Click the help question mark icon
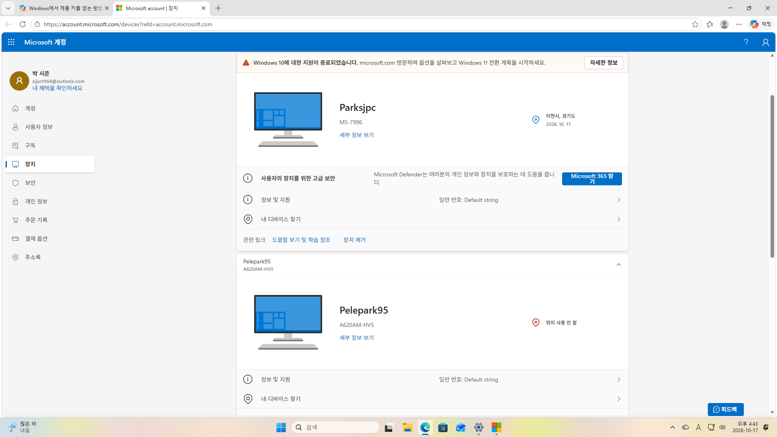The image size is (777, 437). [x=746, y=42]
